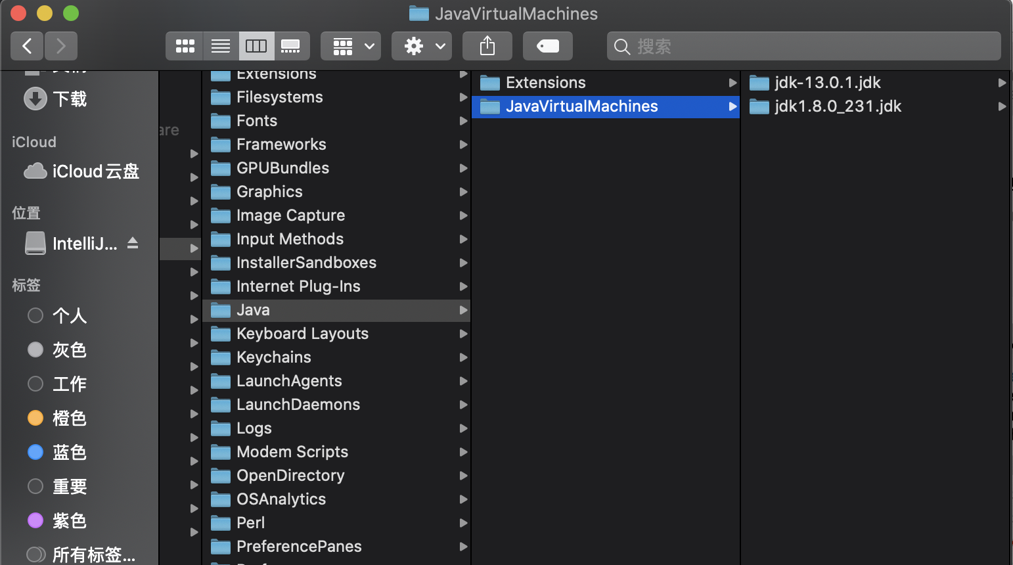This screenshot has height=565, width=1013.
Task: Select the Image Capture folder
Action: [x=336, y=215]
